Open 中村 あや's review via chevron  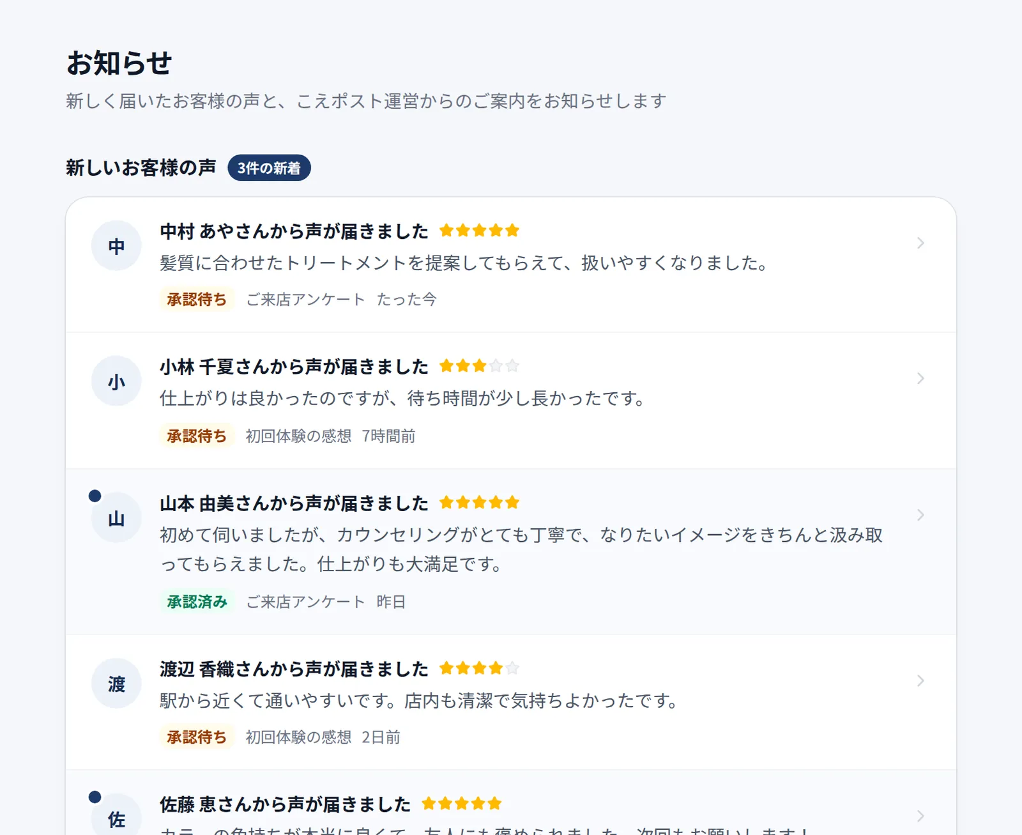pyautogui.click(x=920, y=243)
